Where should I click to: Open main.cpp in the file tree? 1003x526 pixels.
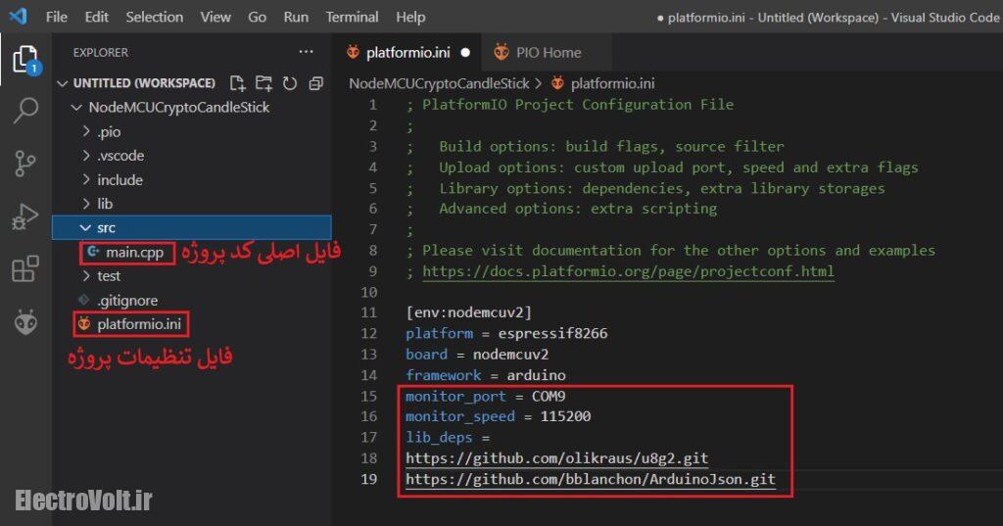click(x=133, y=252)
